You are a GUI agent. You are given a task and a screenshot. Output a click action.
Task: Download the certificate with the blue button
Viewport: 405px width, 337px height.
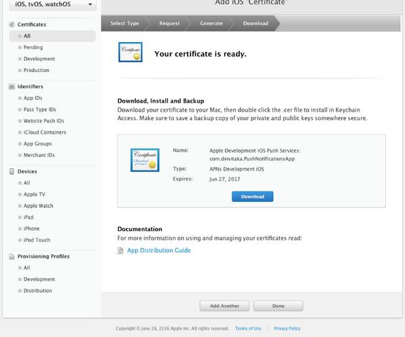click(x=252, y=196)
